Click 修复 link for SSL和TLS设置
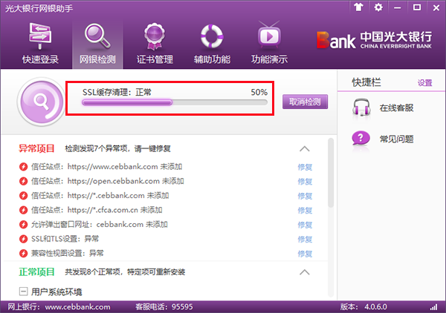446x313 pixels. pos(305,240)
